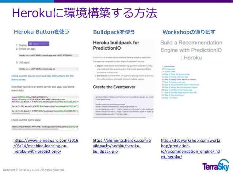This screenshot has height=175, width=233.
Task: Click horizontal scrollbar under demo data URL
Action: point(35,129)
